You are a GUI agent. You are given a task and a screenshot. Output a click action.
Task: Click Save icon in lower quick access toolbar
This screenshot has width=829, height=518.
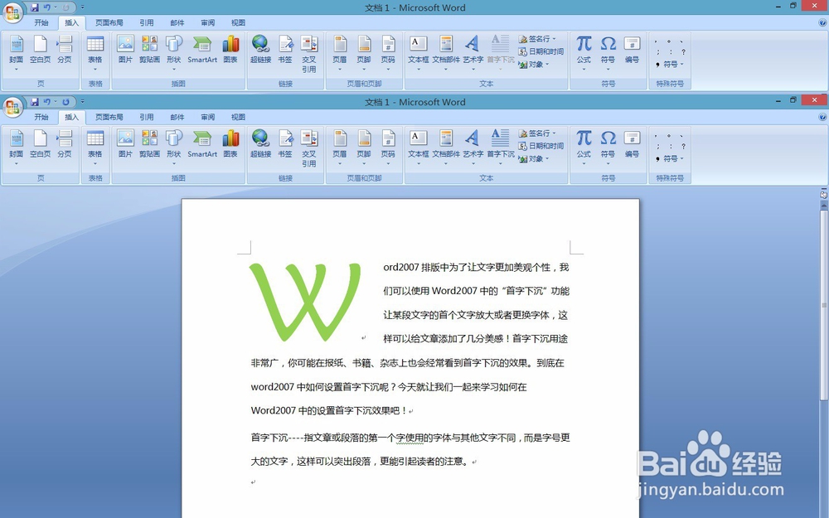tap(34, 101)
